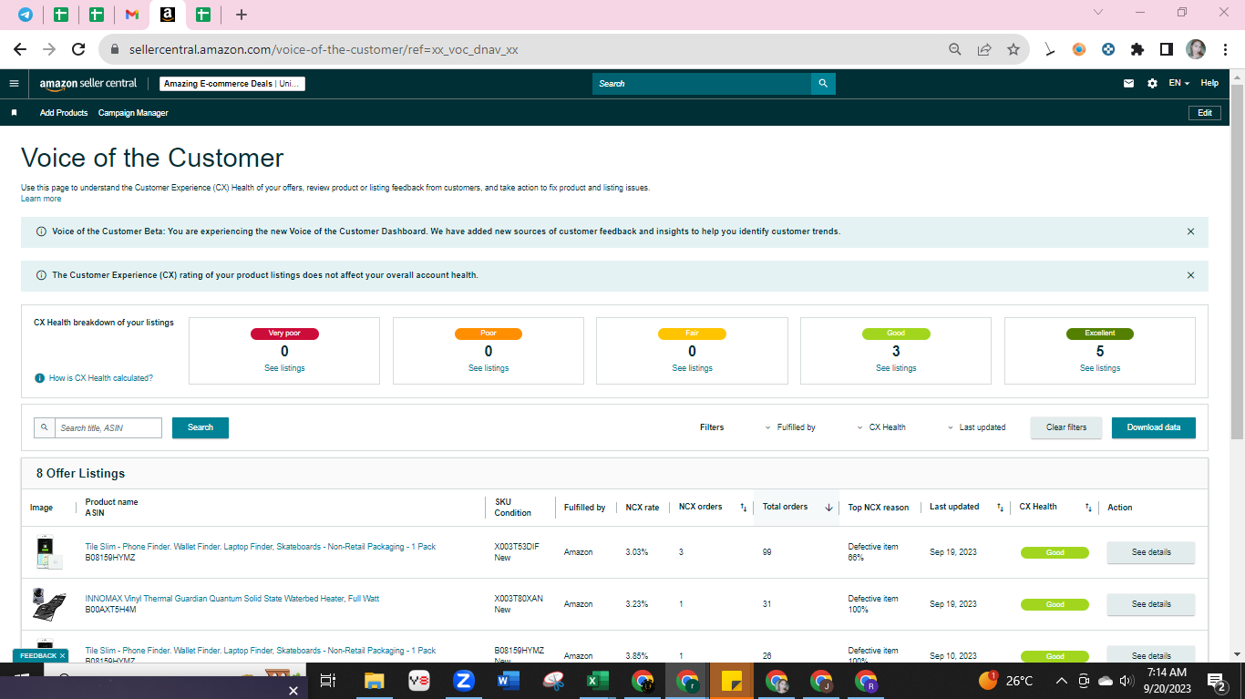Click the bookmark flag icon

[14, 113]
